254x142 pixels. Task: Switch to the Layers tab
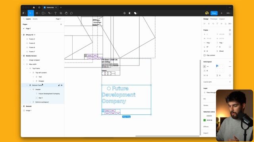[x=28, y=19]
